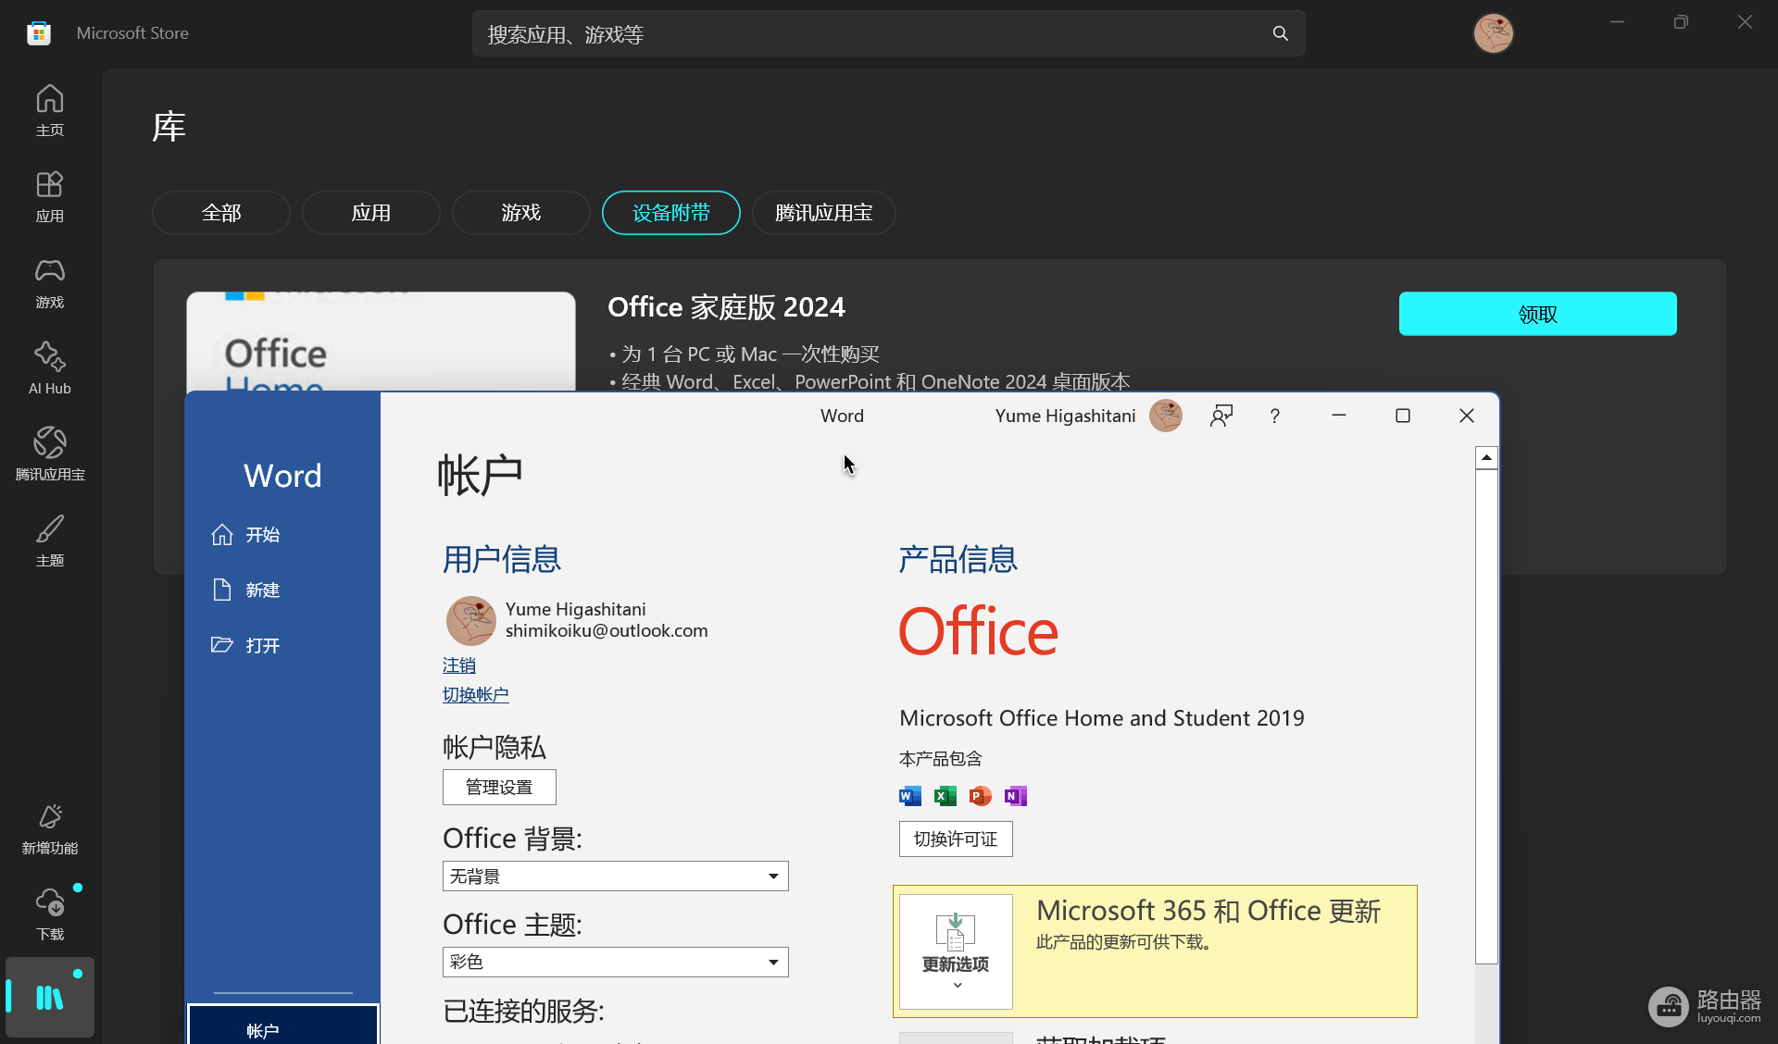Click the PowerPoint icon under 本产品包含
The height and width of the screenshot is (1044, 1778).
(x=981, y=796)
